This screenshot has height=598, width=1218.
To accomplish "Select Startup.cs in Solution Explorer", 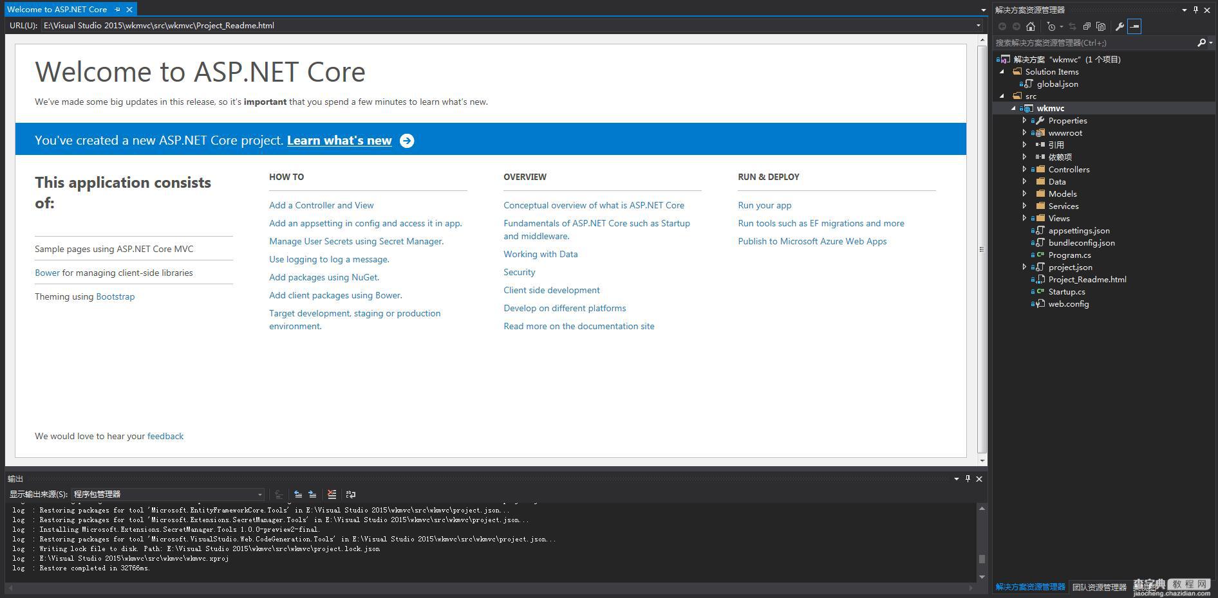I will 1066,291.
